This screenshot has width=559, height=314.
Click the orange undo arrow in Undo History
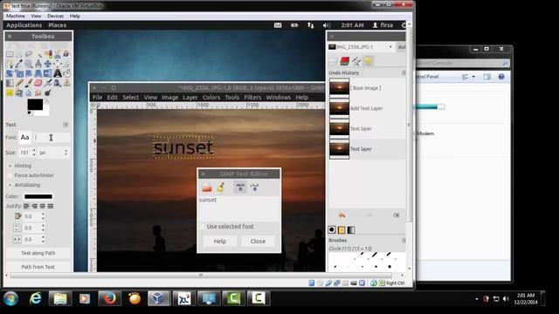[342, 215]
